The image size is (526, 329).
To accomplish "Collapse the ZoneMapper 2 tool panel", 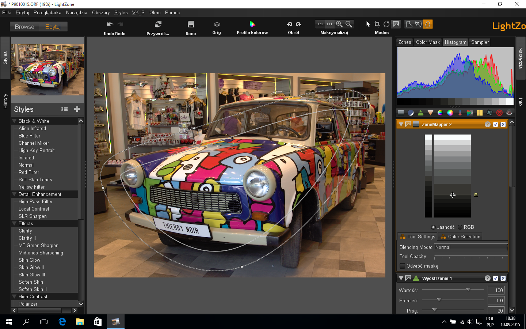I will click(x=401, y=124).
